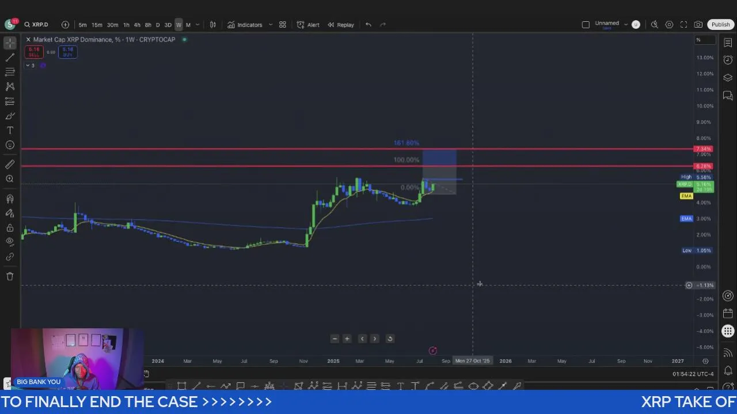The width and height of the screenshot is (737, 414).
Task: Redo the chart action
Action: coord(383,25)
